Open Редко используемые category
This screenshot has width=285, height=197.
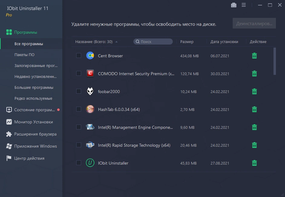pyautogui.click(x=33, y=98)
